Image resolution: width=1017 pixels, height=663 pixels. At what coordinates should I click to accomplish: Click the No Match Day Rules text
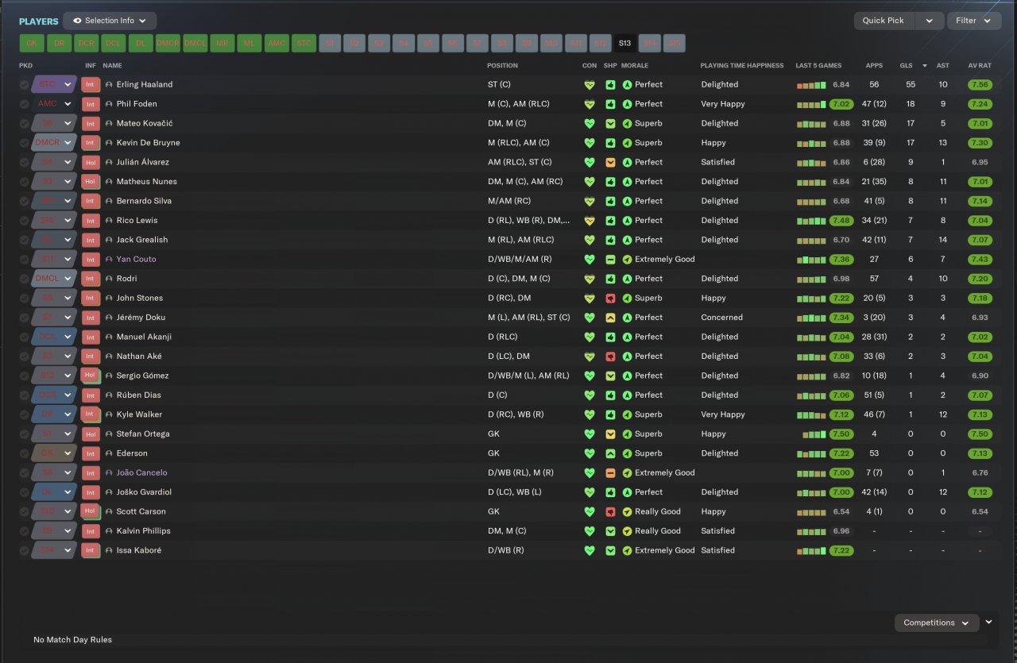73,640
